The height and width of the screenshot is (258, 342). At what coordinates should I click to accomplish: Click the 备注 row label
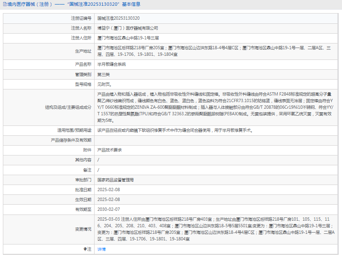(x=87, y=170)
